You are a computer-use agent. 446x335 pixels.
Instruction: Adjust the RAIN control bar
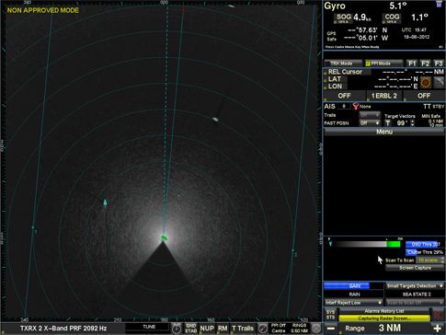coord(354,295)
